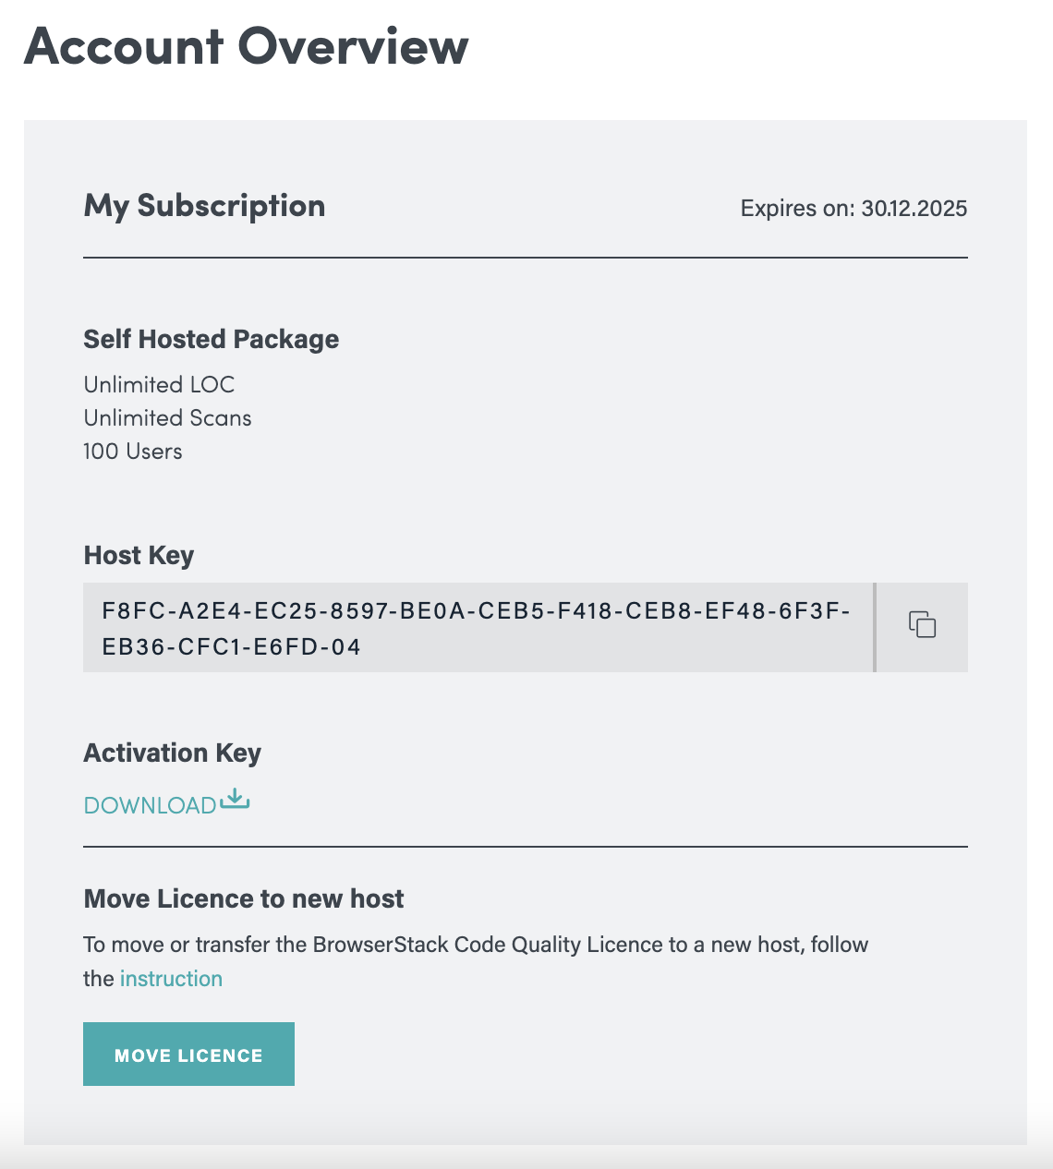Click the host key line EB36-CFC1-E6FD-04
This screenshot has width=1053, height=1169.
(x=231, y=646)
